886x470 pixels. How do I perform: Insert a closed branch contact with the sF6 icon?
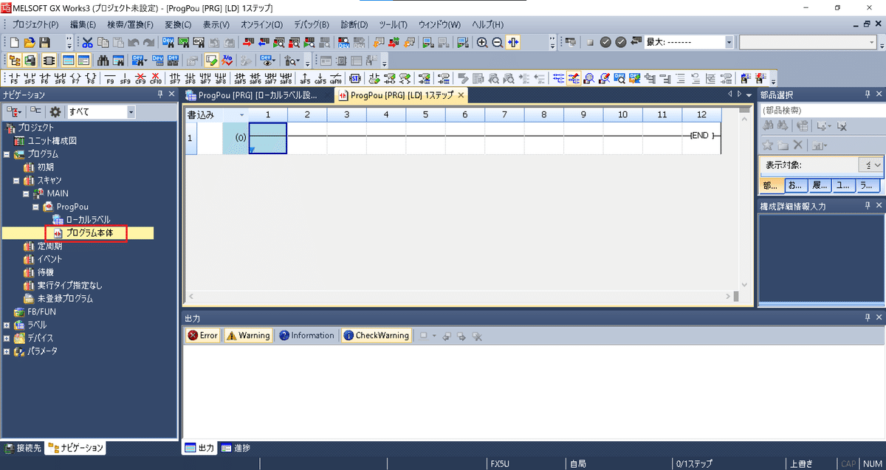point(60,77)
